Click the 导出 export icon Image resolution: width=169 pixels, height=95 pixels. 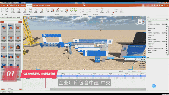[7, 10]
